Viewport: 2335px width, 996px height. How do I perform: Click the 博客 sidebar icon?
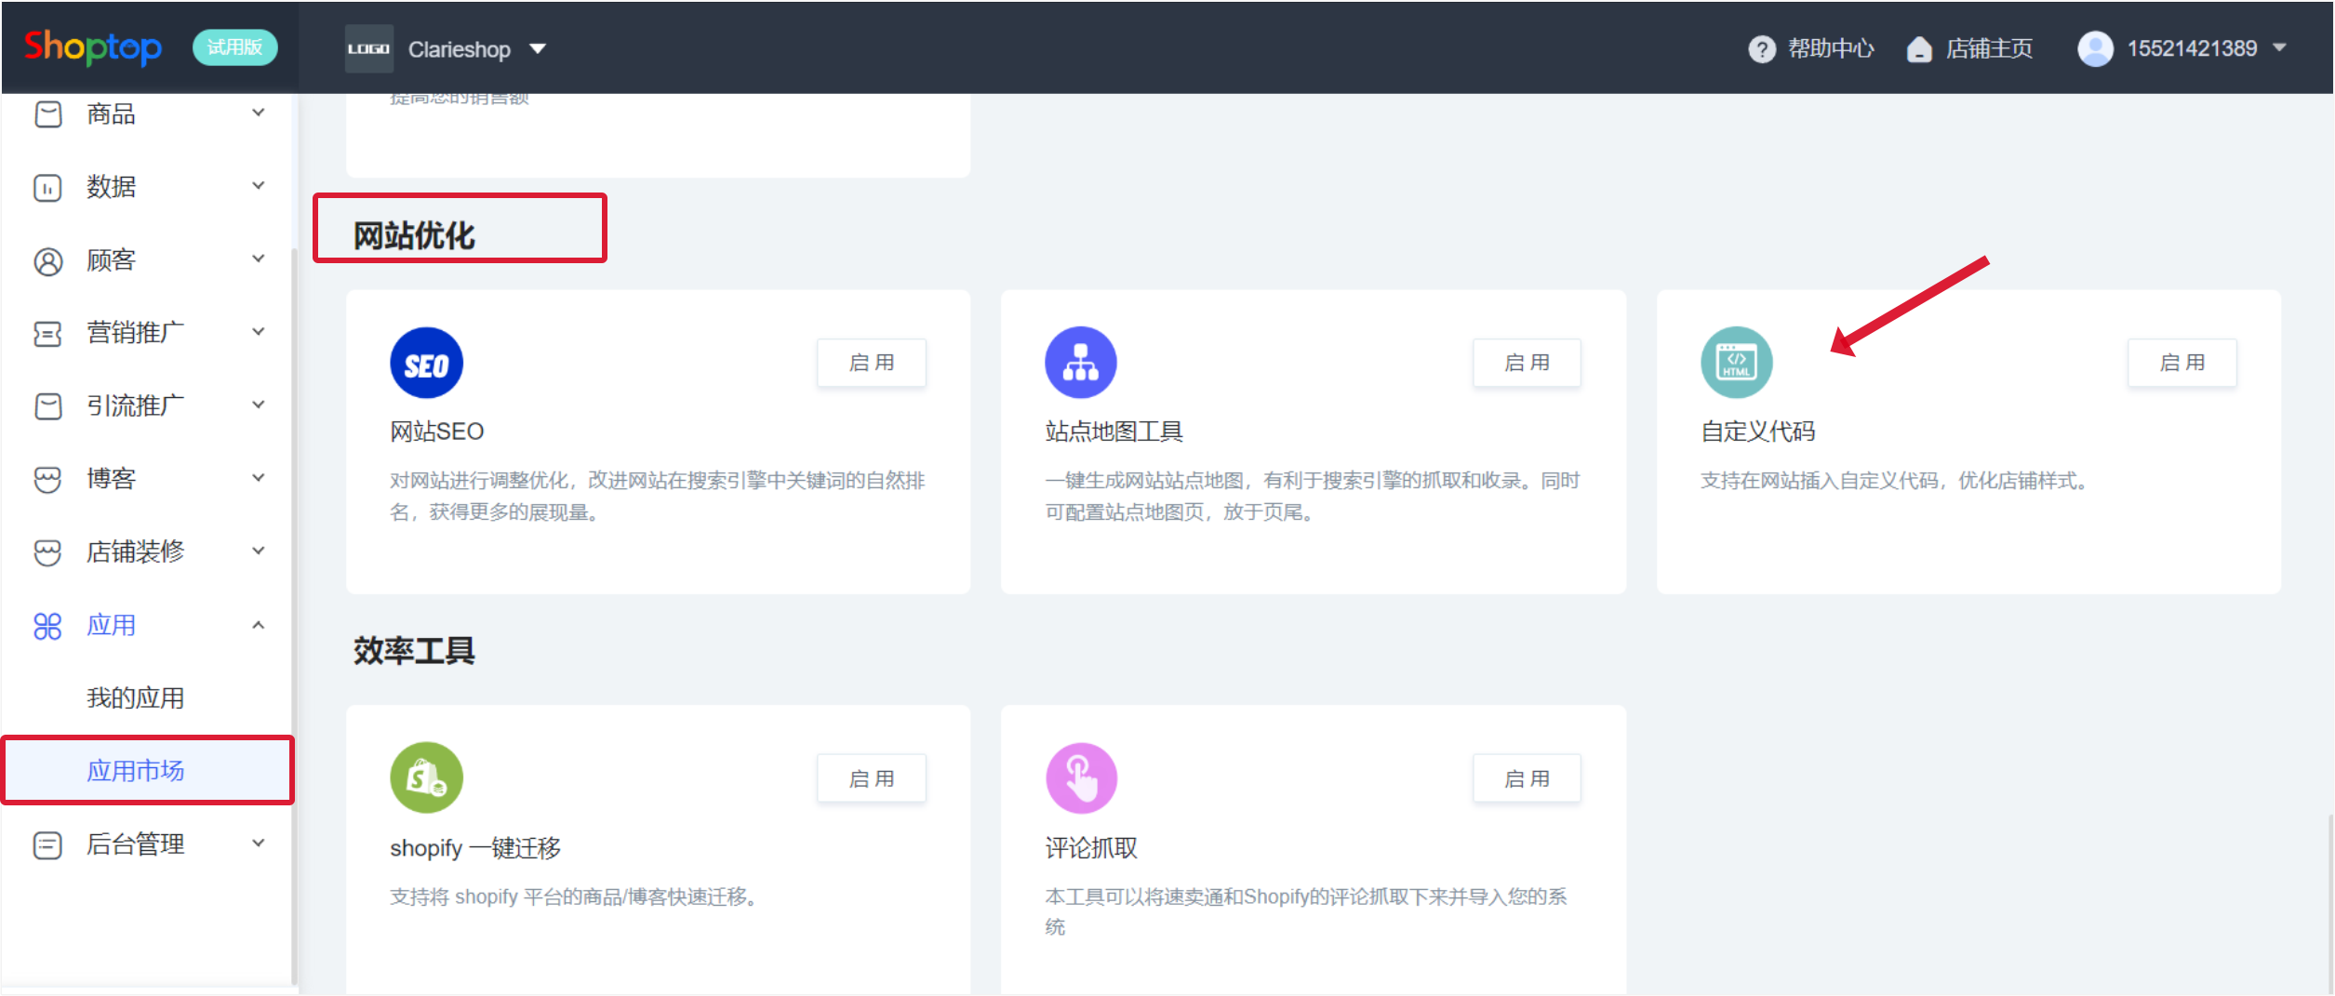(47, 479)
